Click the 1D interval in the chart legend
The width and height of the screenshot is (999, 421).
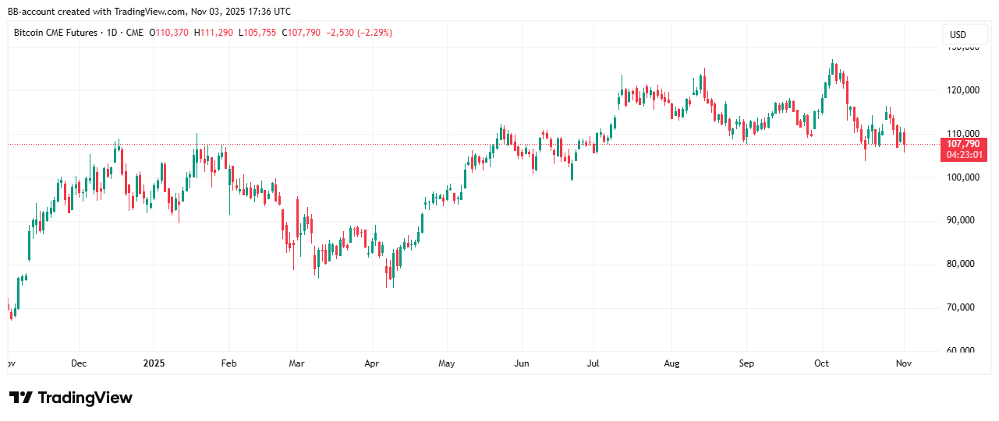[x=112, y=33]
